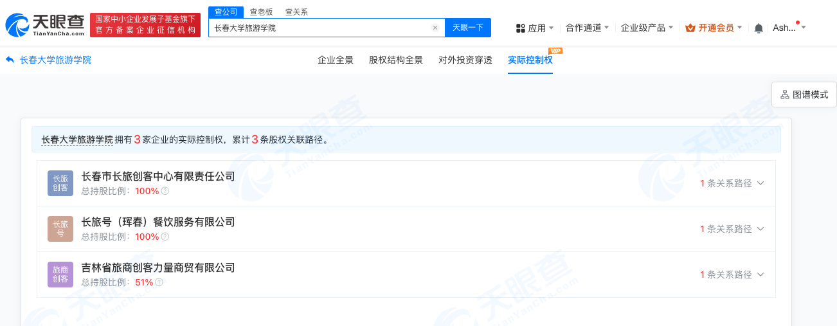Screen dimensions: 837x326
Task: Click help icon next to 长旅创客 100%
Action: pos(165,191)
